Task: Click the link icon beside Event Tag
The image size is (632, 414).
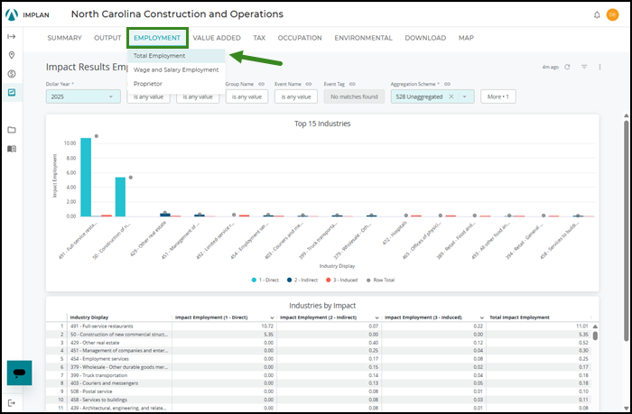Action: [352, 84]
